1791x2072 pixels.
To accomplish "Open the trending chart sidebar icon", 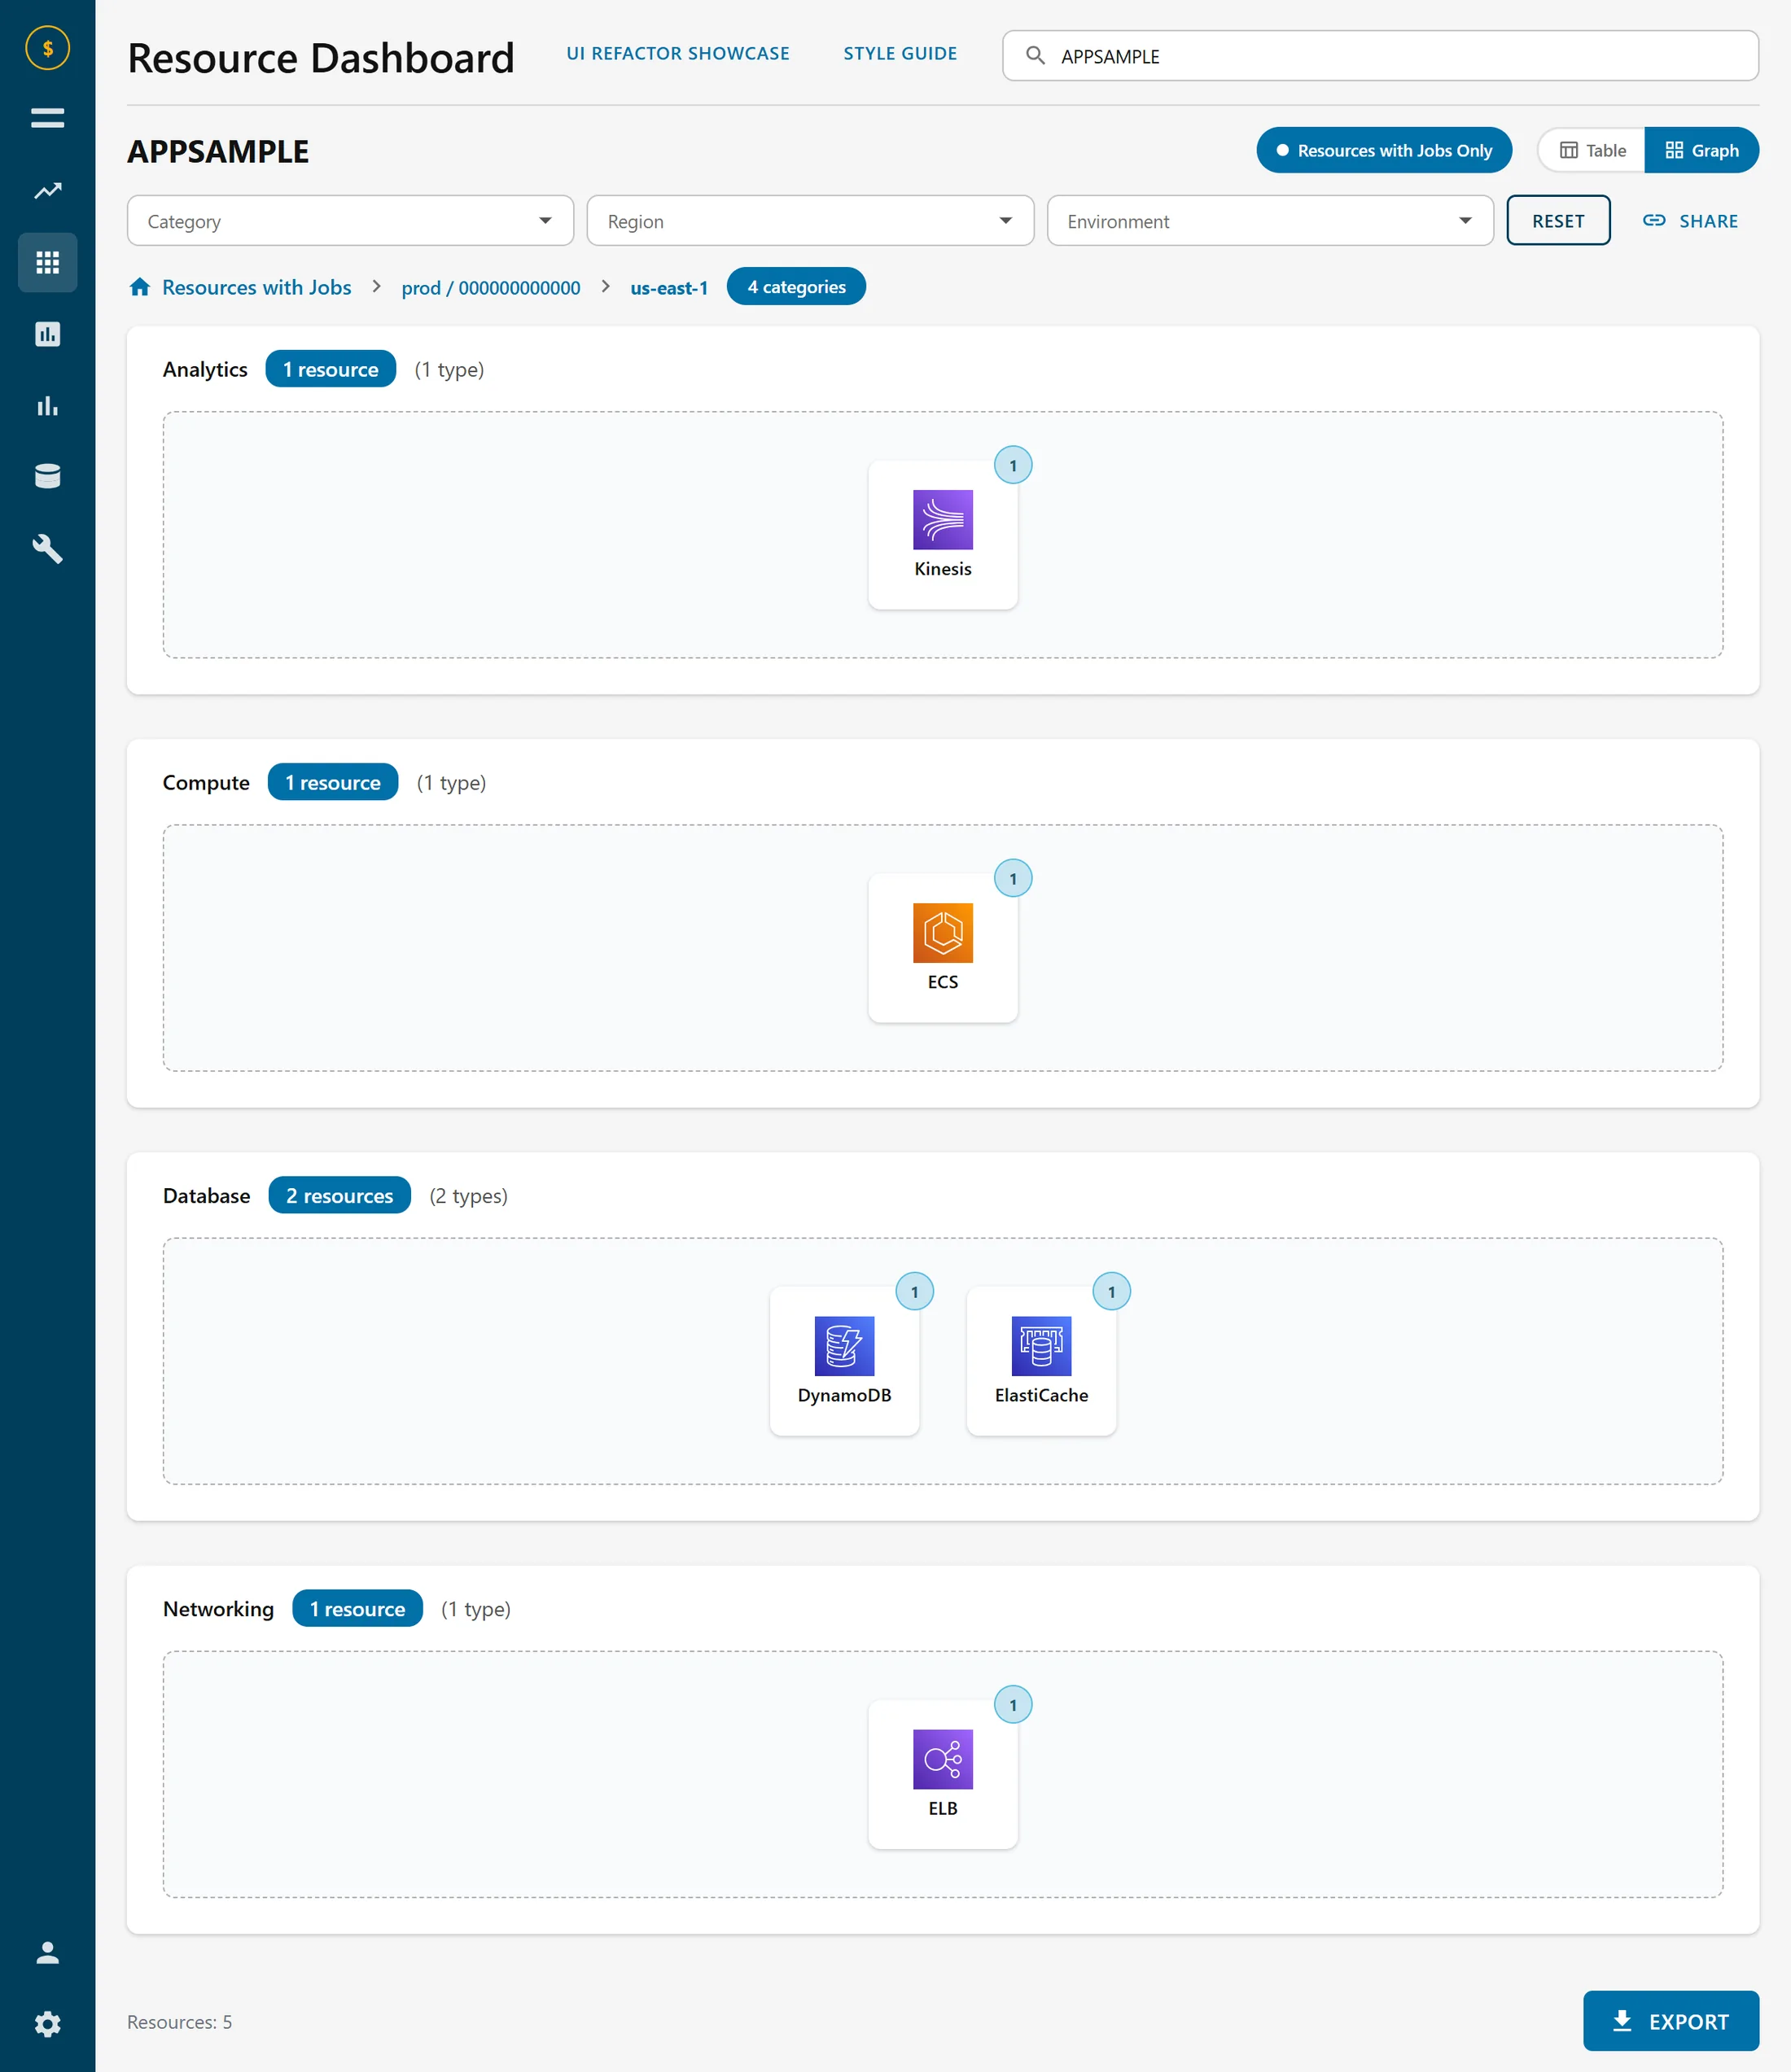I will coord(47,190).
